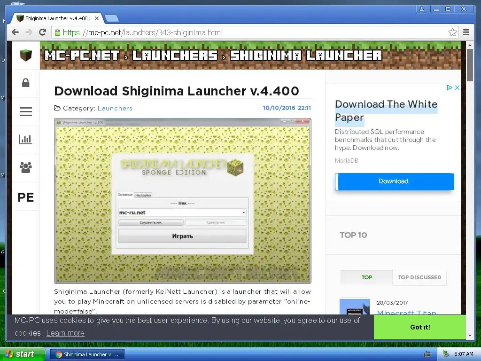Open a new browser tab

point(112,18)
